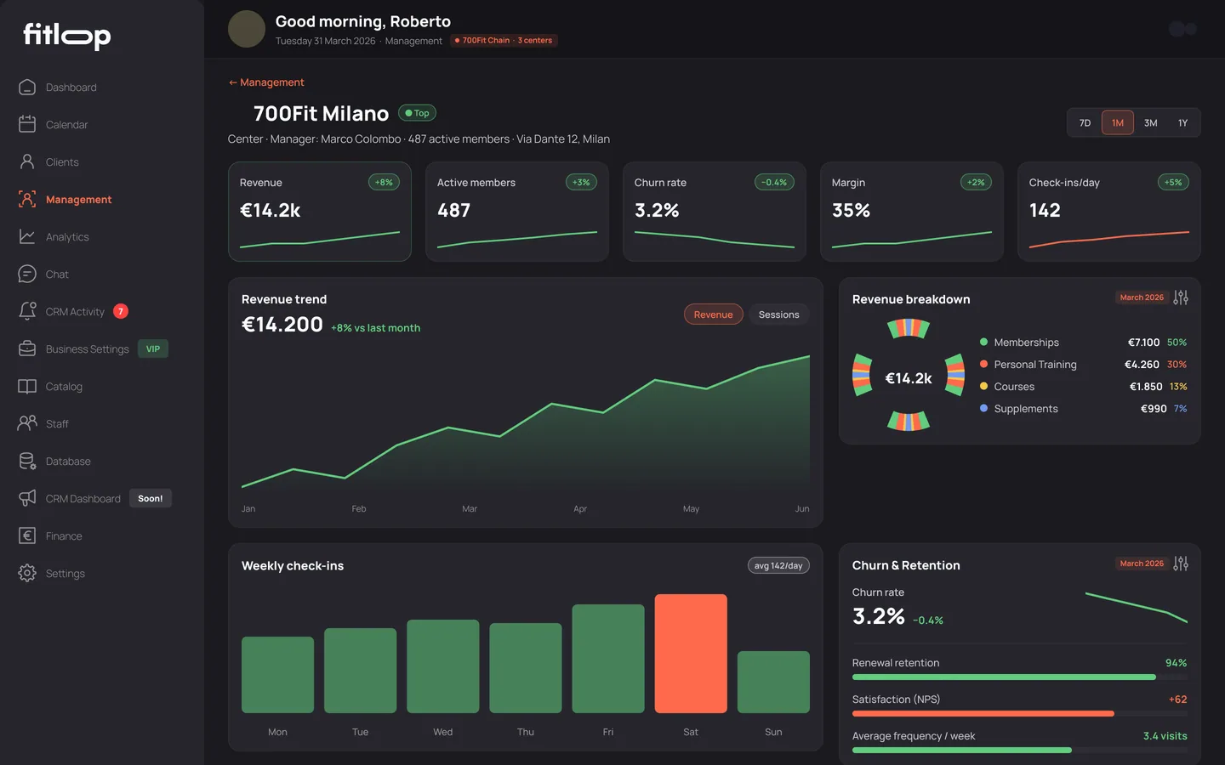Click the CRM Dashboard megaphone icon
The image size is (1225, 765).
pyautogui.click(x=27, y=498)
